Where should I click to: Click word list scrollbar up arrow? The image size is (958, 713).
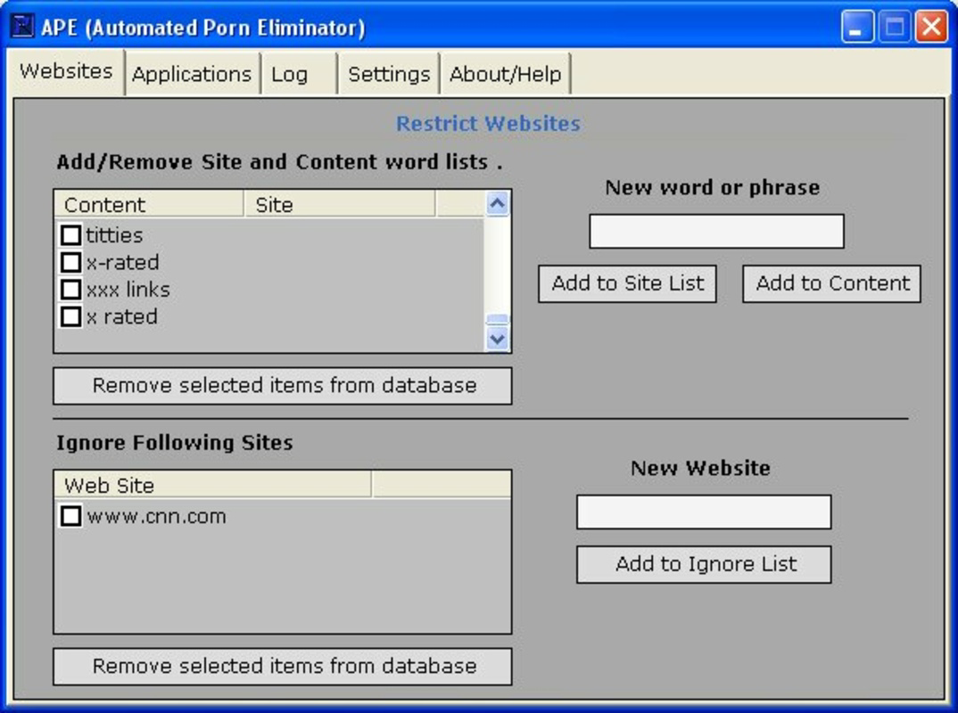498,204
